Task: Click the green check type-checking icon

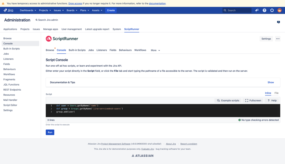Action: pos(239,120)
